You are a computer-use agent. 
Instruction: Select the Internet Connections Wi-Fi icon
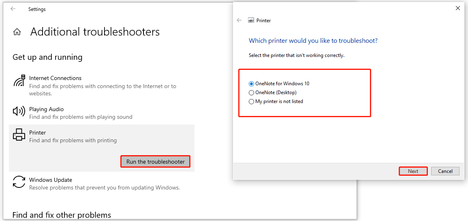[19, 81]
